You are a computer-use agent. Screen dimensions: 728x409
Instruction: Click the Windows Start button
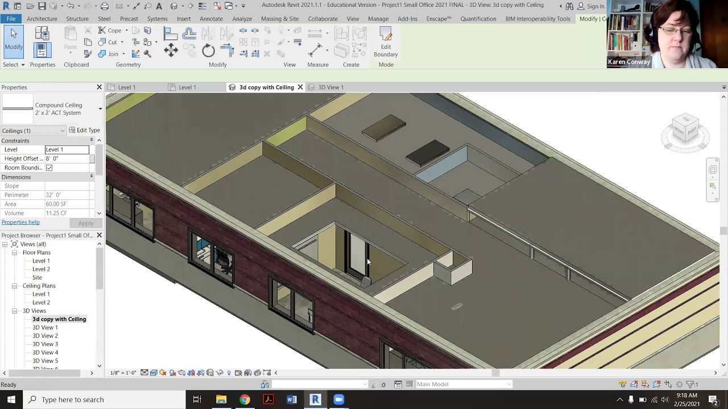pyautogui.click(x=11, y=399)
